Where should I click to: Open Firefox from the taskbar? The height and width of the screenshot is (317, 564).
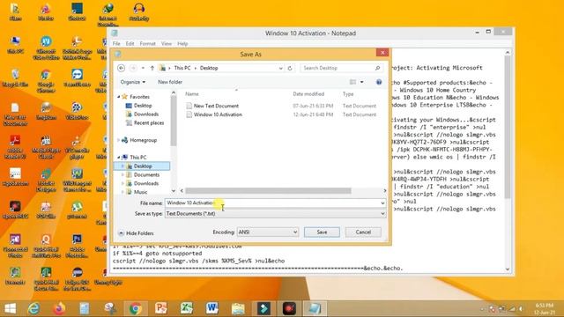click(x=59, y=309)
